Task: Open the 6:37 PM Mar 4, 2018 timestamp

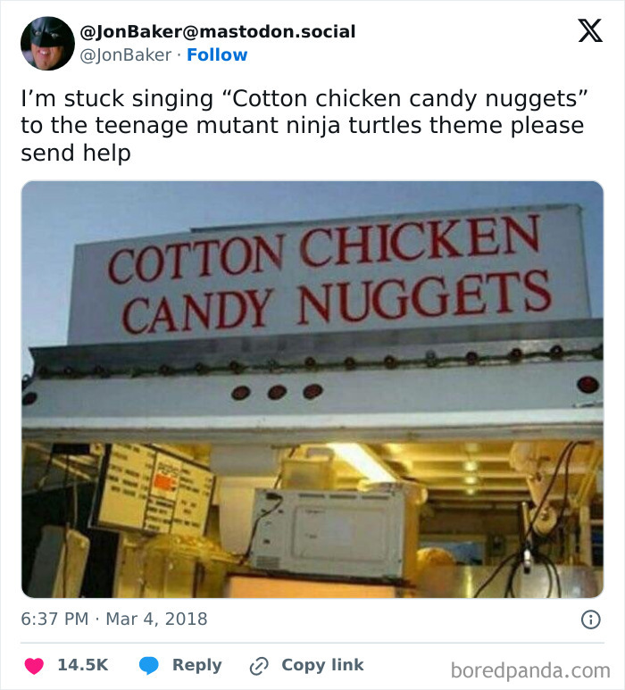Action: click(114, 619)
